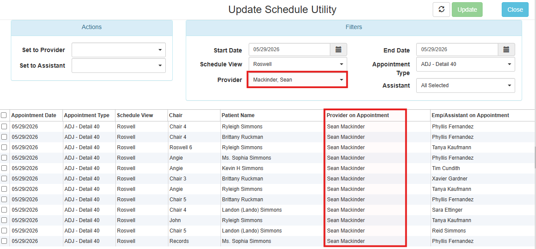Check the row for Brittany Ruckman in Chair 4
This screenshot has height=249, width=536.
point(4,137)
